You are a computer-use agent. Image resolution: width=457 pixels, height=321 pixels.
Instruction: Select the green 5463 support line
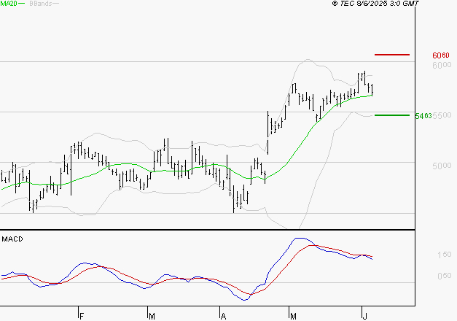pos(392,115)
